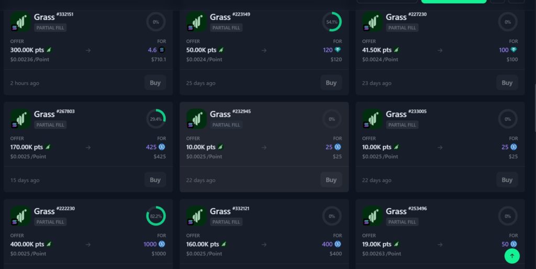This screenshot has height=269, width=536.
Task: Click the SOL token icon beside 4.6
Action: (x=162, y=50)
